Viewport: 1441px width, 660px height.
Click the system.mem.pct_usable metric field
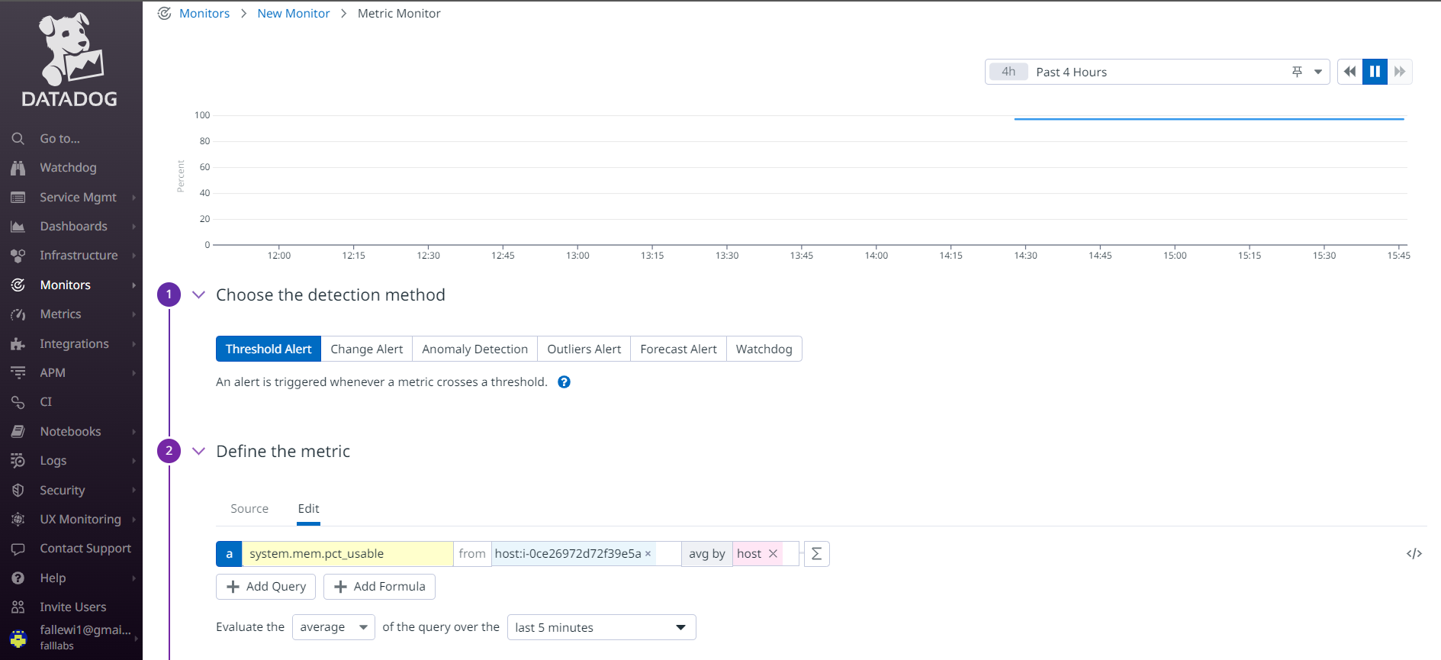coord(348,554)
